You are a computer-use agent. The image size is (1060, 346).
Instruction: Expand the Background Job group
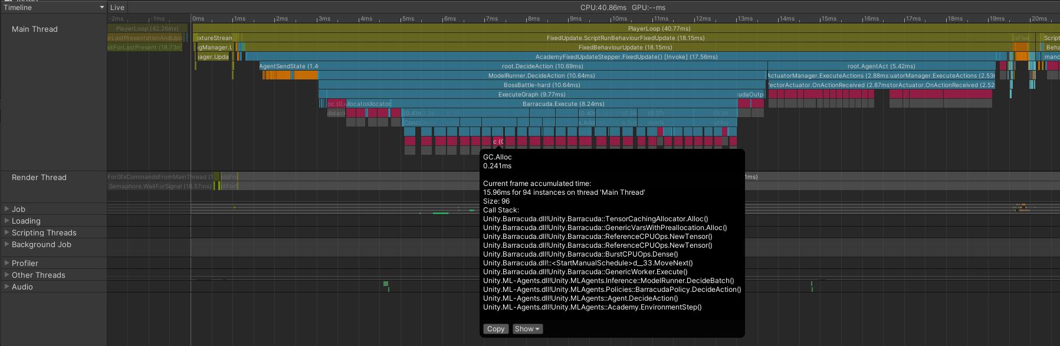(x=6, y=244)
